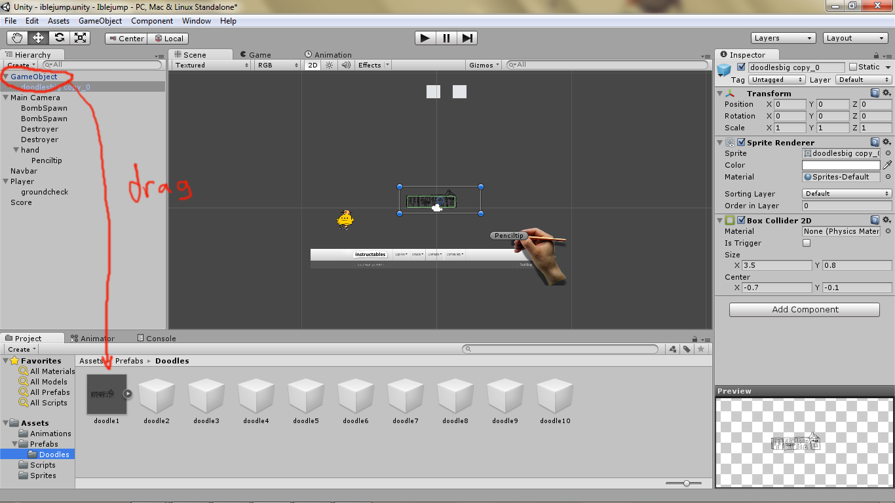895x503 pixels.
Task: Click the Step frame button
Action: pos(467,38)
